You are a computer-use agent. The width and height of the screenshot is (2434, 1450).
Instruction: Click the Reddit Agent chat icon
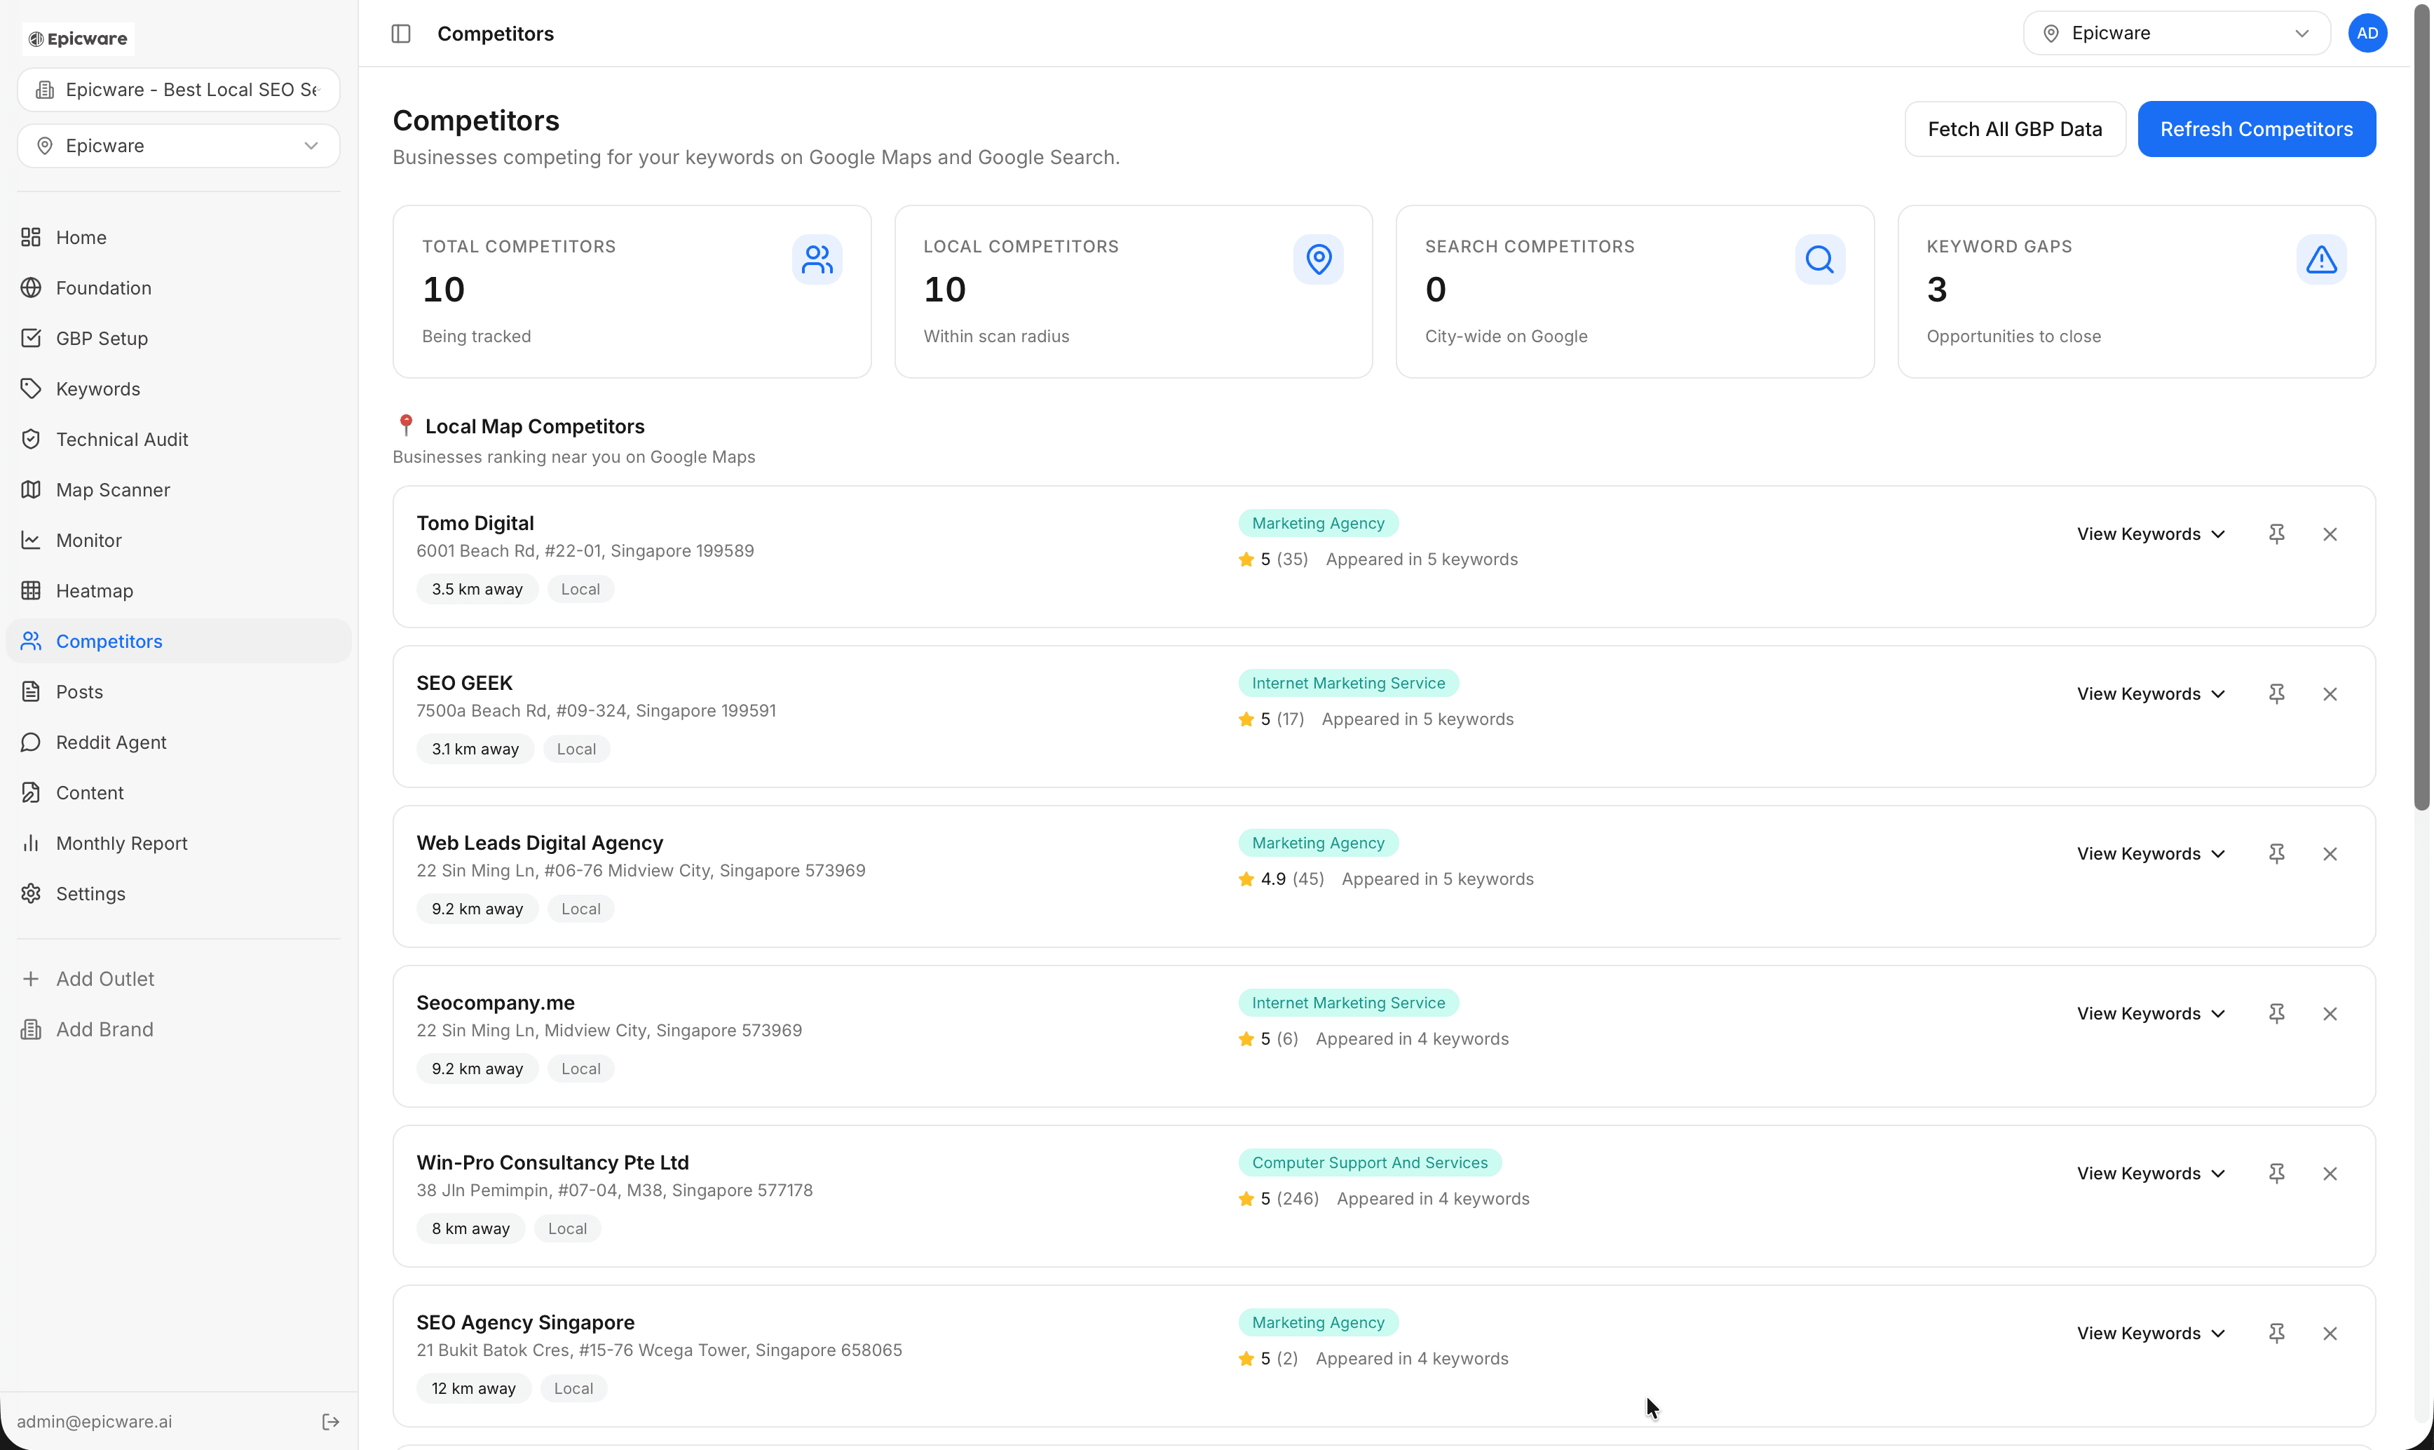(32, 742)
